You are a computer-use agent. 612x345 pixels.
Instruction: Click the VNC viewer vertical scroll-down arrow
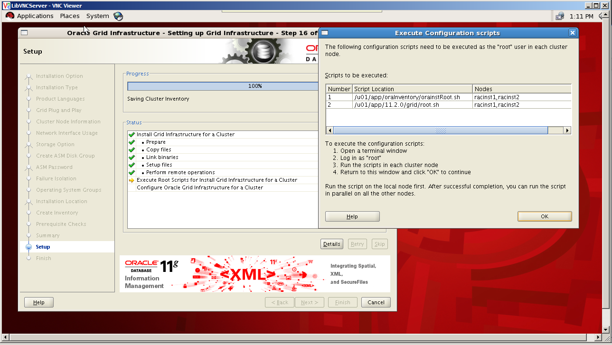click(x=605, y=329)
